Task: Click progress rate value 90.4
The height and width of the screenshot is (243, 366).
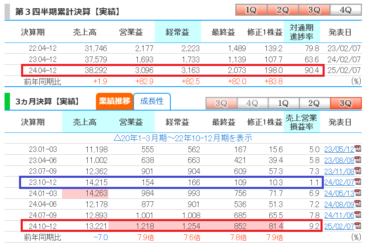Action: (312, 70)
